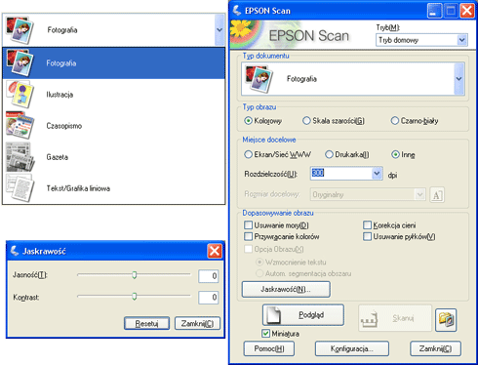The height and width of the screenshot is (365, 478).
Task: Click the Resetuj button
Action: [x=146, y=323]
